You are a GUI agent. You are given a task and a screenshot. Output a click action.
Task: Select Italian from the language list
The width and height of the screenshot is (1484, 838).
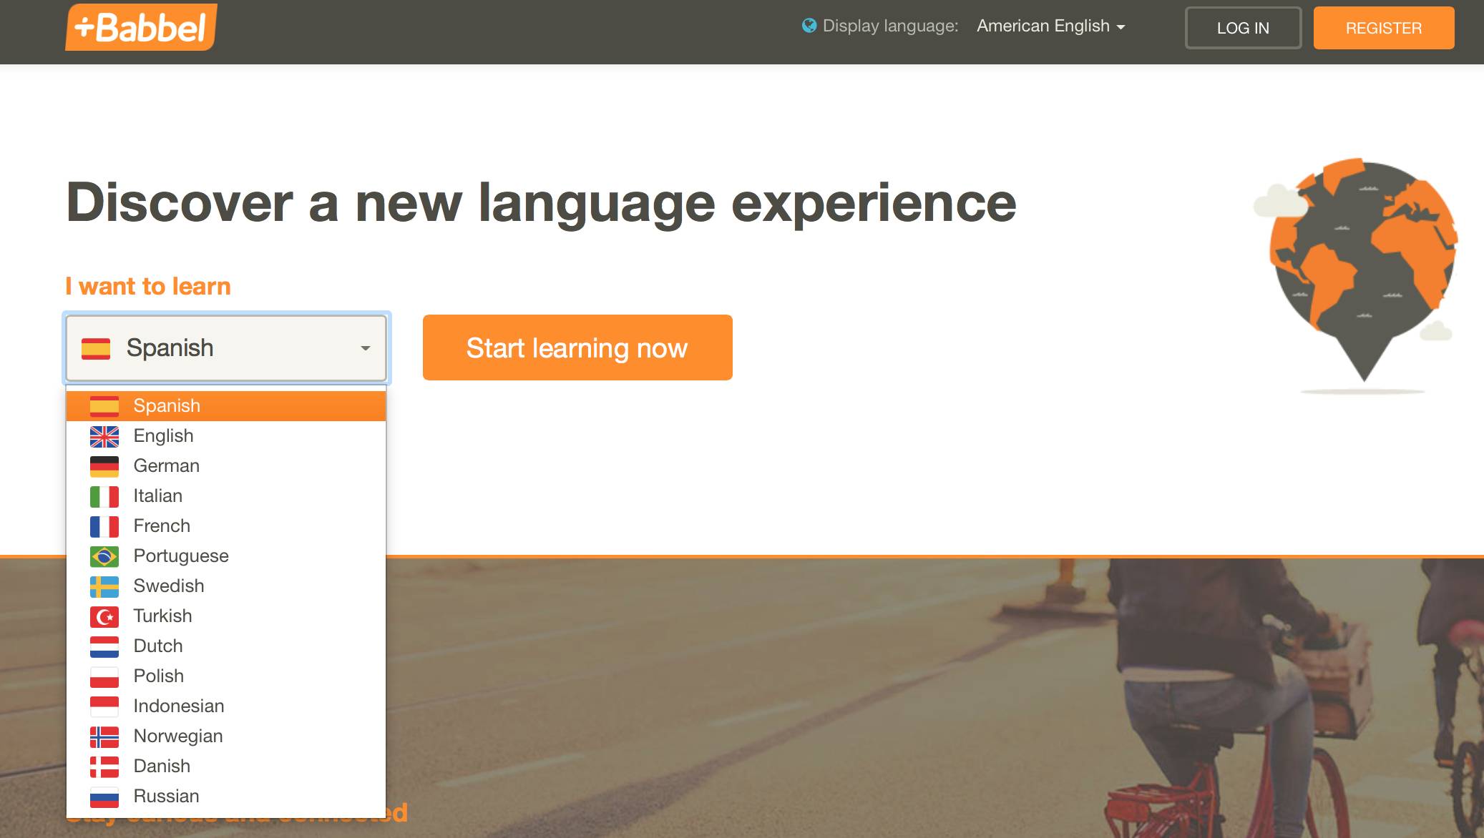(x=157, y=496)
